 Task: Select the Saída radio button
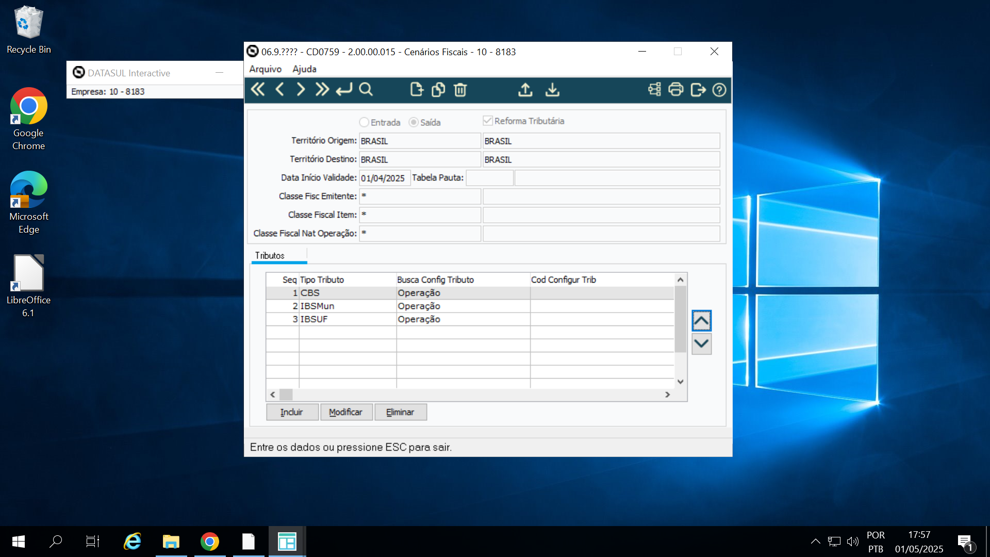pos(414,122)
